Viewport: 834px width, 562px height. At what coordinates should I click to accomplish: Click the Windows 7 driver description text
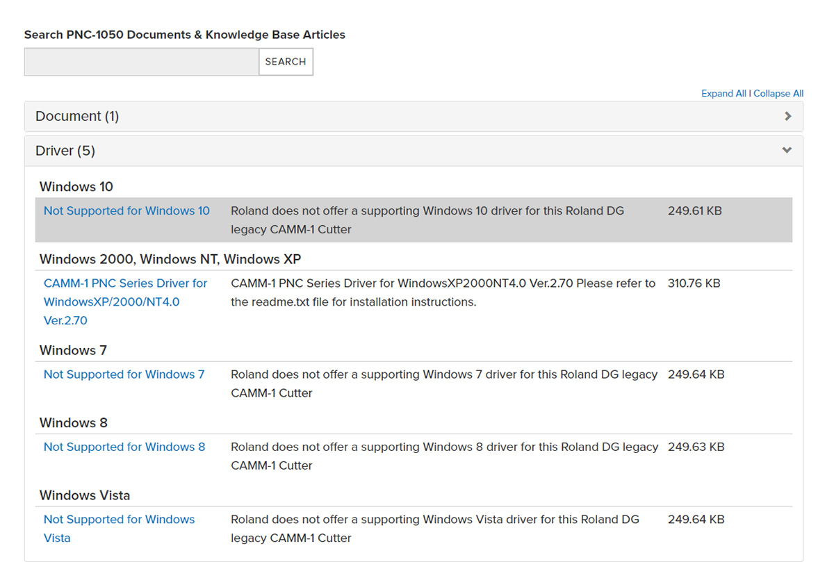[444, 383]
